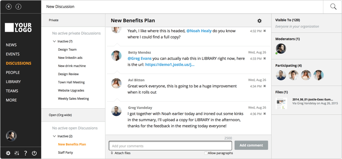Collapse the Inactive (7) private list
Image resolution: width=342 pixels, height=159 pixels.
(x=54, y=41)
